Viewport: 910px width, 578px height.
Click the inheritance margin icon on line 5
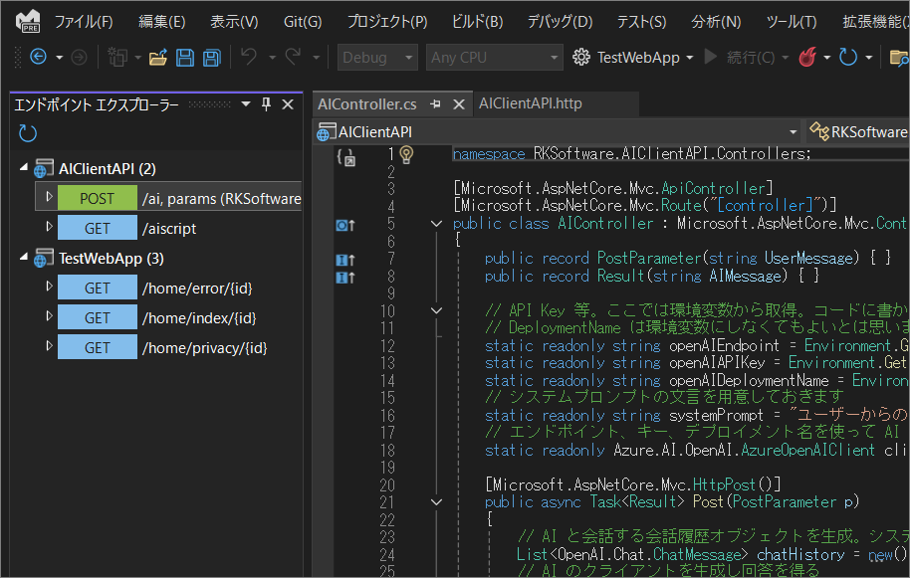tap(345, 225)
